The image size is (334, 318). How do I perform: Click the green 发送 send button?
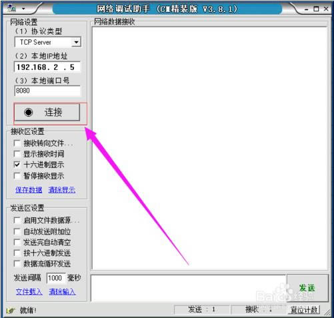[x=307, y=288]
